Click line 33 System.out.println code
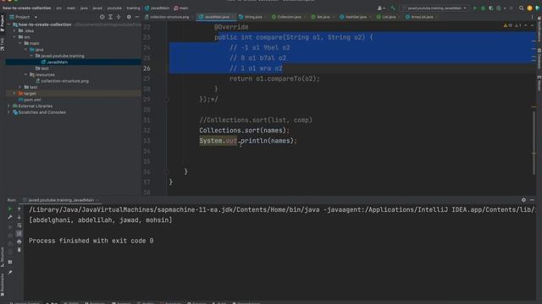The image size is (542, 304). [x=248, y=141]
